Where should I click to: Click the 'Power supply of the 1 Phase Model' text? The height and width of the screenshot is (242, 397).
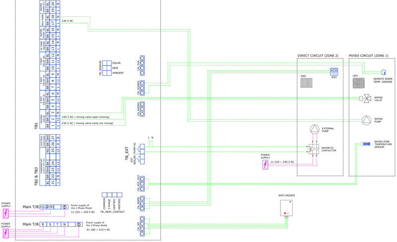(81, 207)
